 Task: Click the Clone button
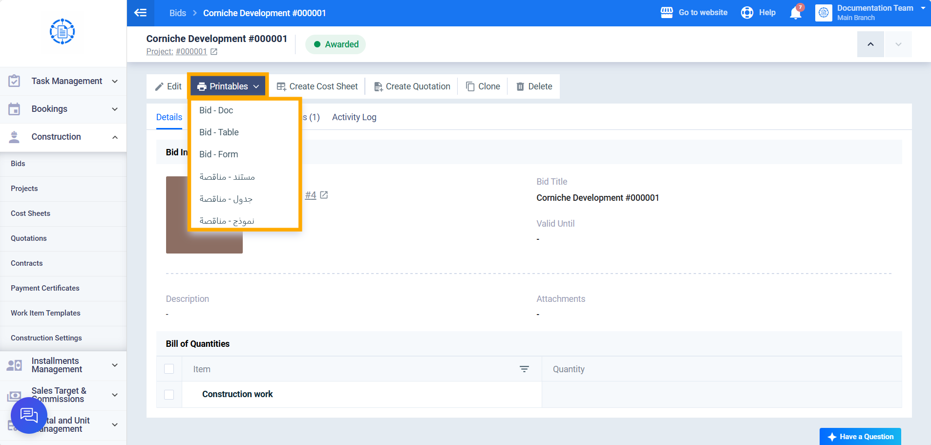click(483, 86)
